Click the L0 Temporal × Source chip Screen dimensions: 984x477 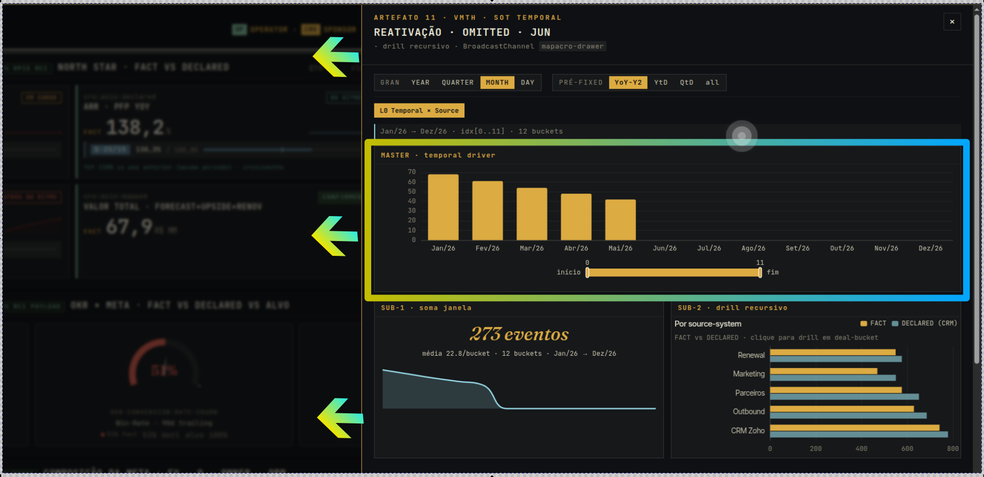(x=419, y=111)
